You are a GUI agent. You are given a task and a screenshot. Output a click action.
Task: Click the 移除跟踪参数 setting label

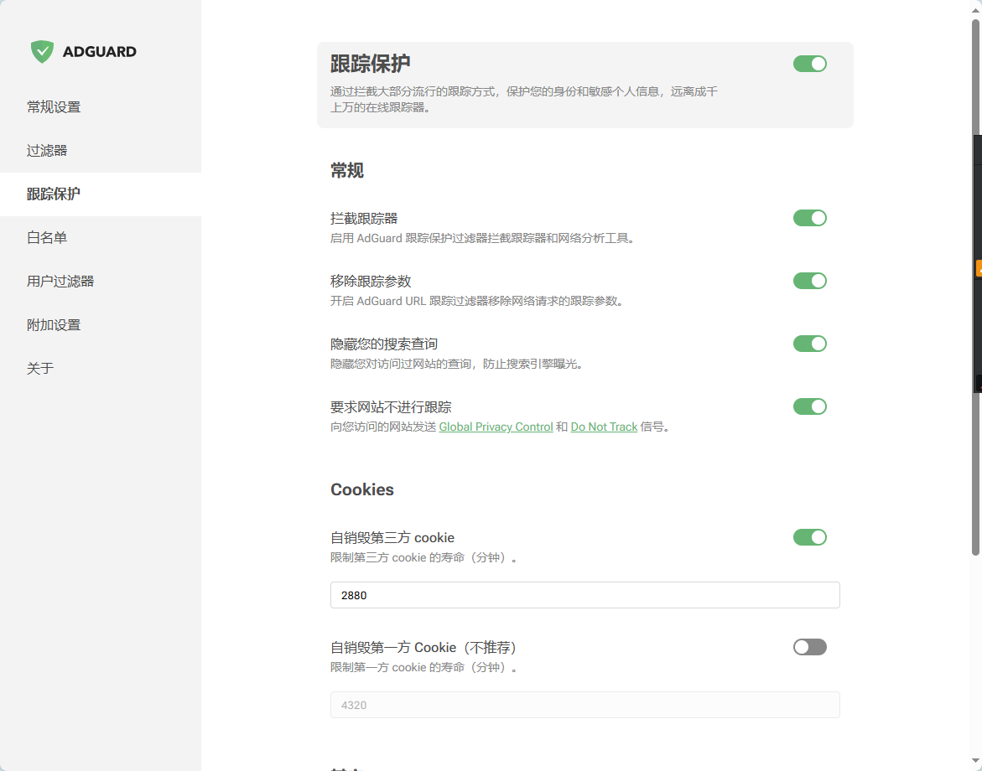point(371,281)
